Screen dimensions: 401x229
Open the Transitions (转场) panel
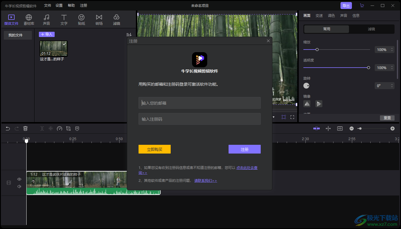(x=99, y=20)
